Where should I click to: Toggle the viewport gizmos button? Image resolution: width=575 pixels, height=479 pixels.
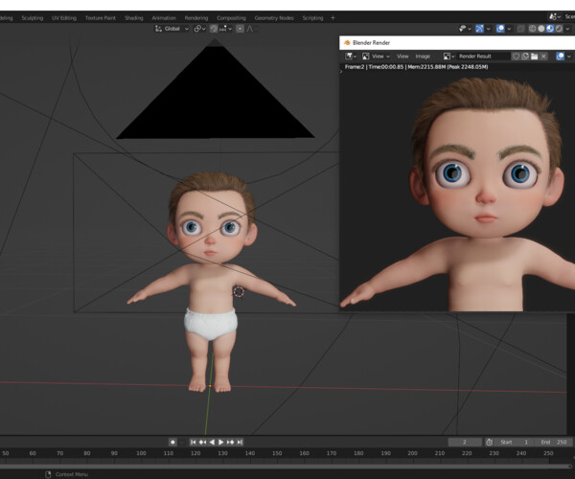[479, 29]
